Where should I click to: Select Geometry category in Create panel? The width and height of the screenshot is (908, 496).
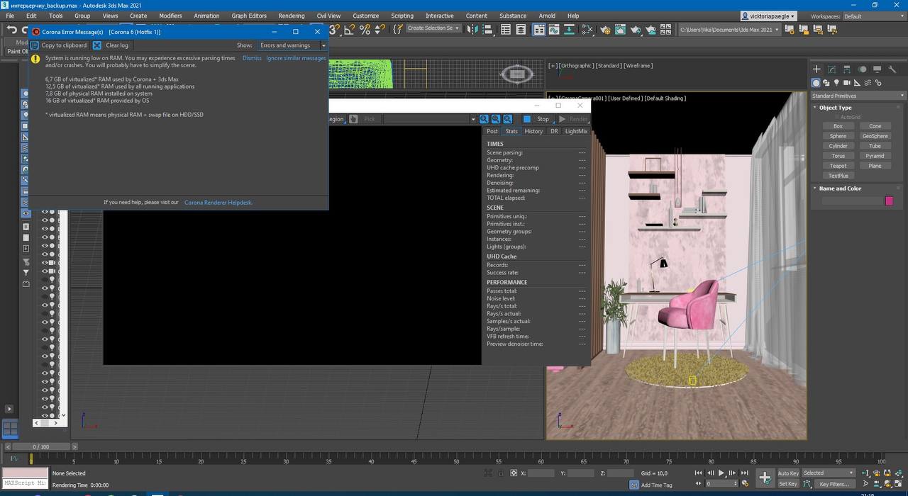pos(816,83)
